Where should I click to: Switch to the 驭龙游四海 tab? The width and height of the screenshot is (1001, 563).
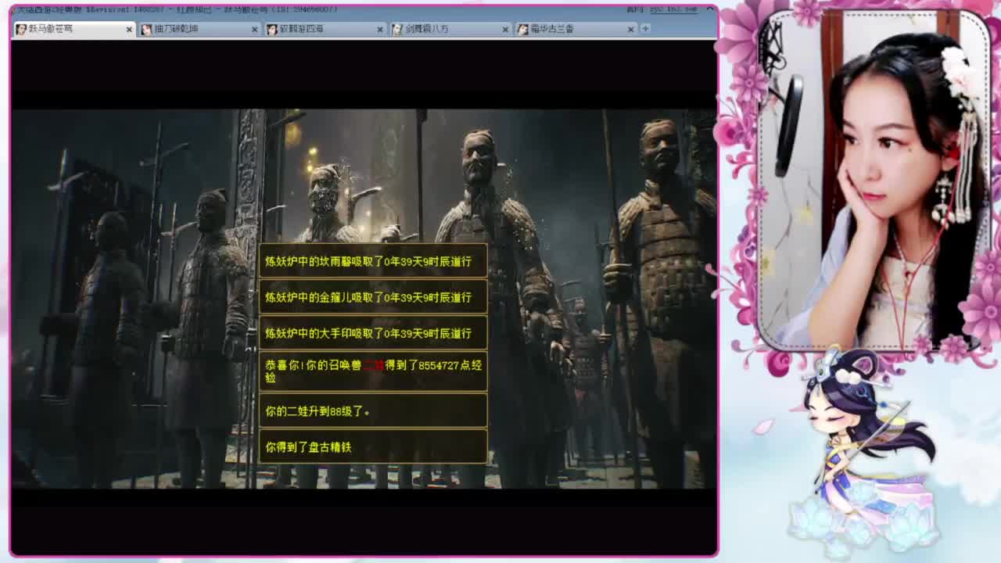click(x=325, y=29)
